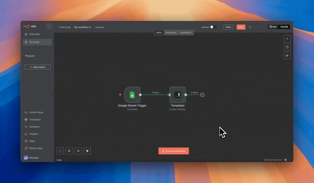Click the Share button
Image resolution: width=314 pixels, height=183 pixels.
click(x=228, y=27)
